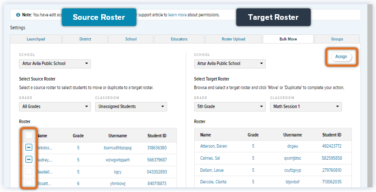Check the checkbox for the Beadell... row
Image resolution: width=376 pixels, height=192 pixels.
29,171
